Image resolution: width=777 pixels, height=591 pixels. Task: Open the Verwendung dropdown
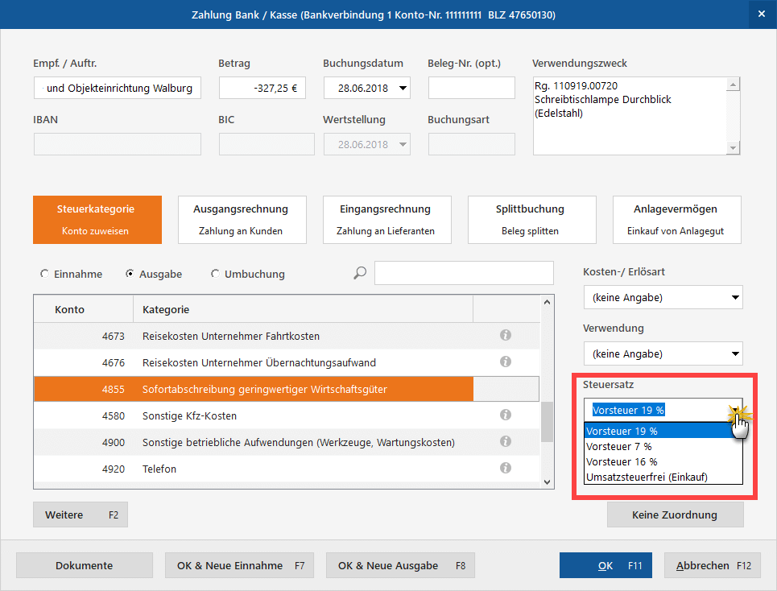(734, 353)
